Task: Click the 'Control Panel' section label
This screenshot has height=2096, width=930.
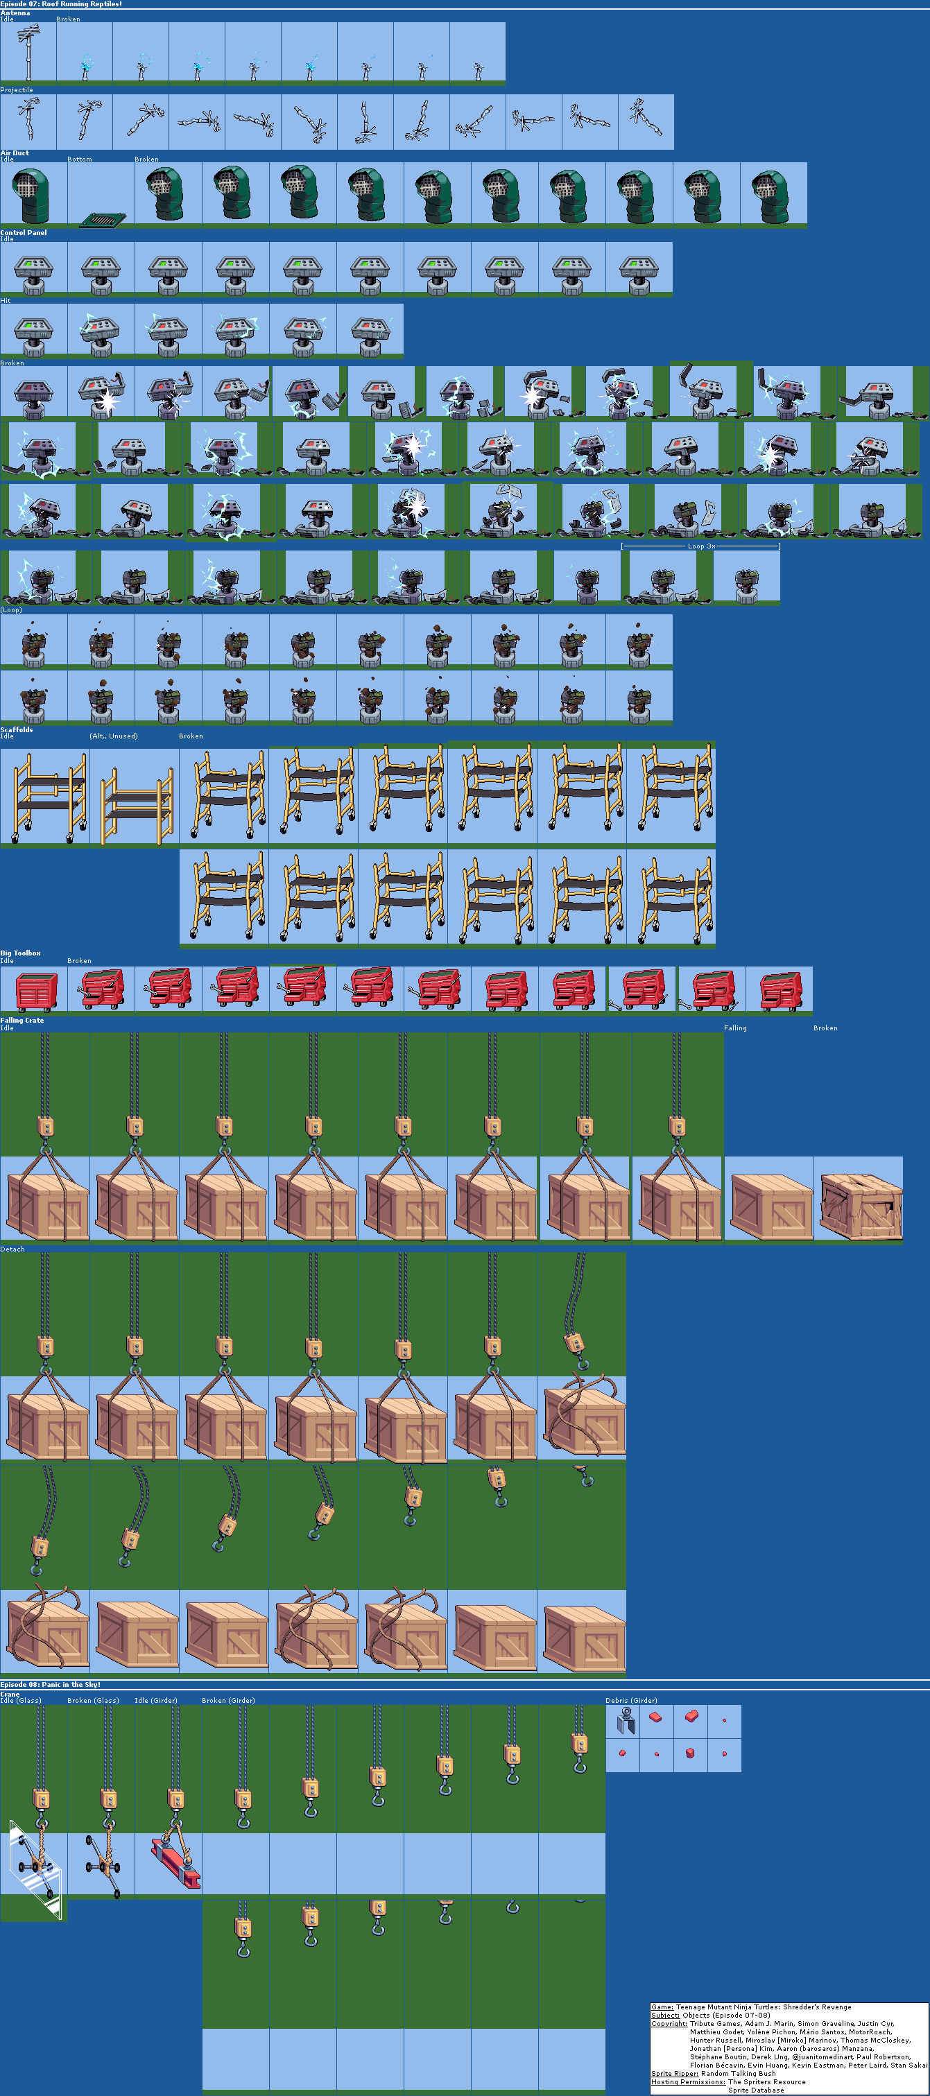Action: (x=24, y=233)
